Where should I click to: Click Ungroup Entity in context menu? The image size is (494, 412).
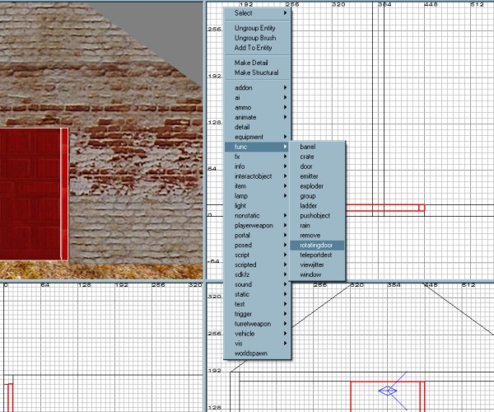tap(254, 28)
